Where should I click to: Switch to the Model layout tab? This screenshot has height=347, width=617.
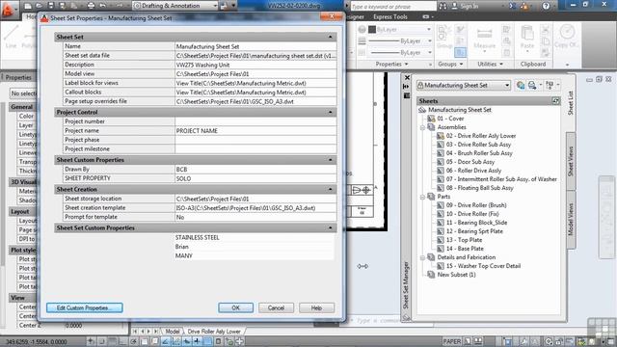tap(172, 332)
